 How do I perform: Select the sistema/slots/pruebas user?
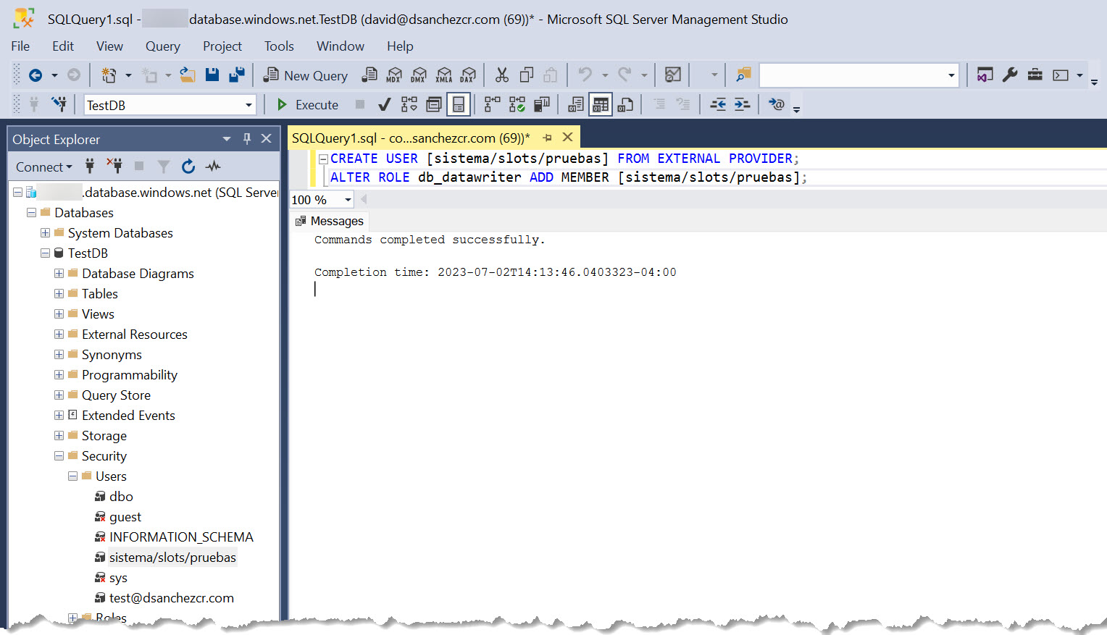click(172, 558)
